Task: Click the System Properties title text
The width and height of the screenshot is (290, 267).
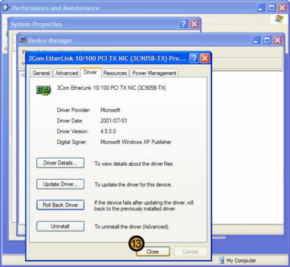Action: [x=36, y=24]
